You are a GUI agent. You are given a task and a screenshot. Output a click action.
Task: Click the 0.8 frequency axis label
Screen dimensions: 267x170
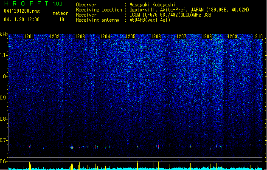[x=4, y=119]
